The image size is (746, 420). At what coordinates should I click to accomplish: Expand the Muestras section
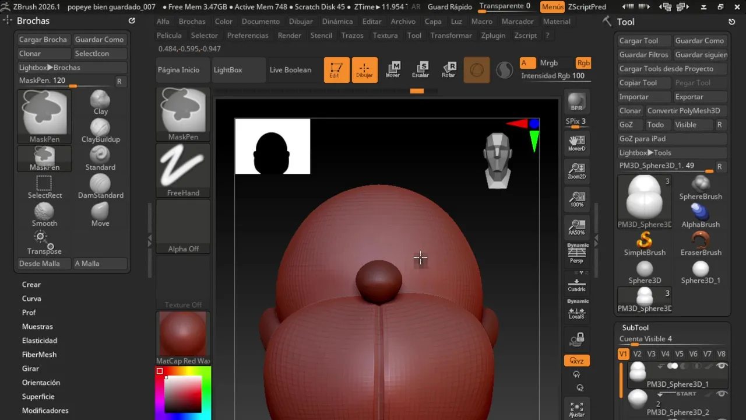(37, 327)
